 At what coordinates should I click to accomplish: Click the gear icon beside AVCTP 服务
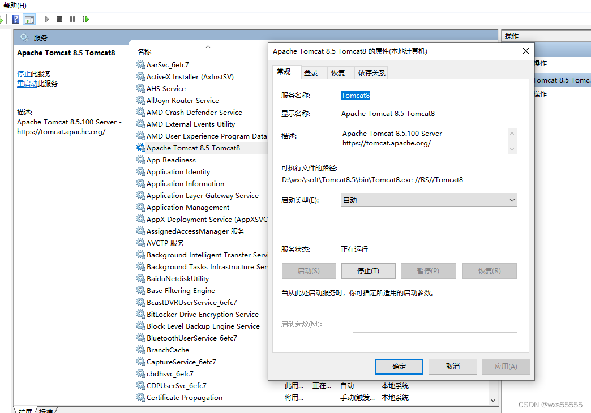coord(140,243)
